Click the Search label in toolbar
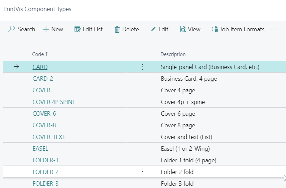The width and height of the screenshot is (286, 188). pos(26,29)
